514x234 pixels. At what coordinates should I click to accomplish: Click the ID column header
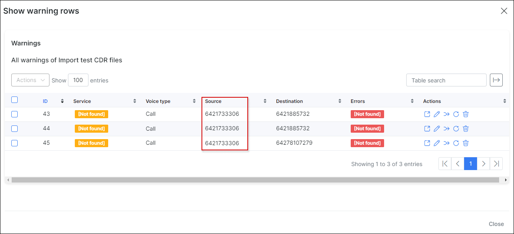(46, 101)
